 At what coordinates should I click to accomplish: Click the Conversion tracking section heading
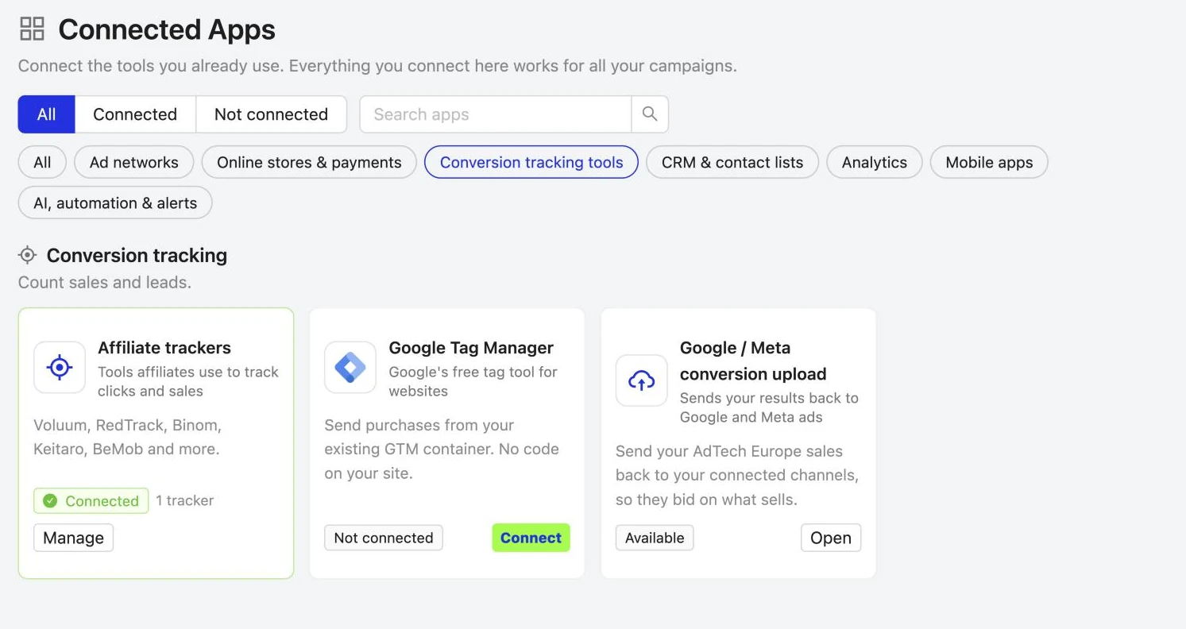click(137, 255)
